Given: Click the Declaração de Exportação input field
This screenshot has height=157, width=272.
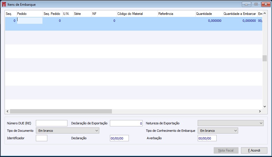Looking at the screenshot, I should point(126,123).
